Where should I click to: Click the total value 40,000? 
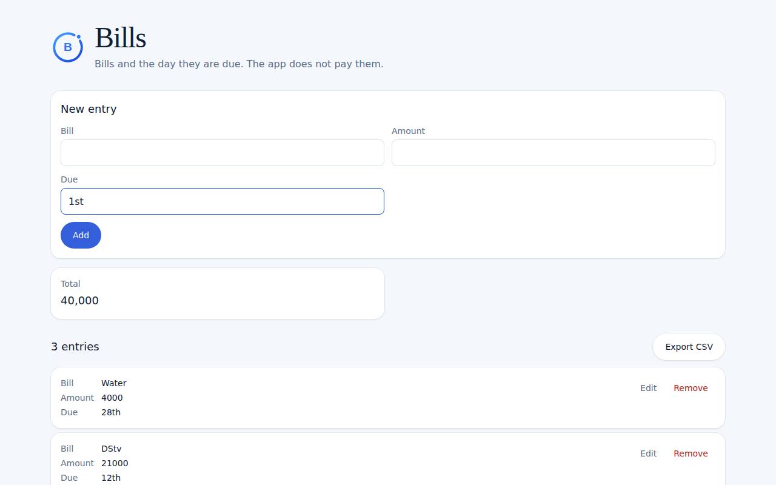(79, 301)
